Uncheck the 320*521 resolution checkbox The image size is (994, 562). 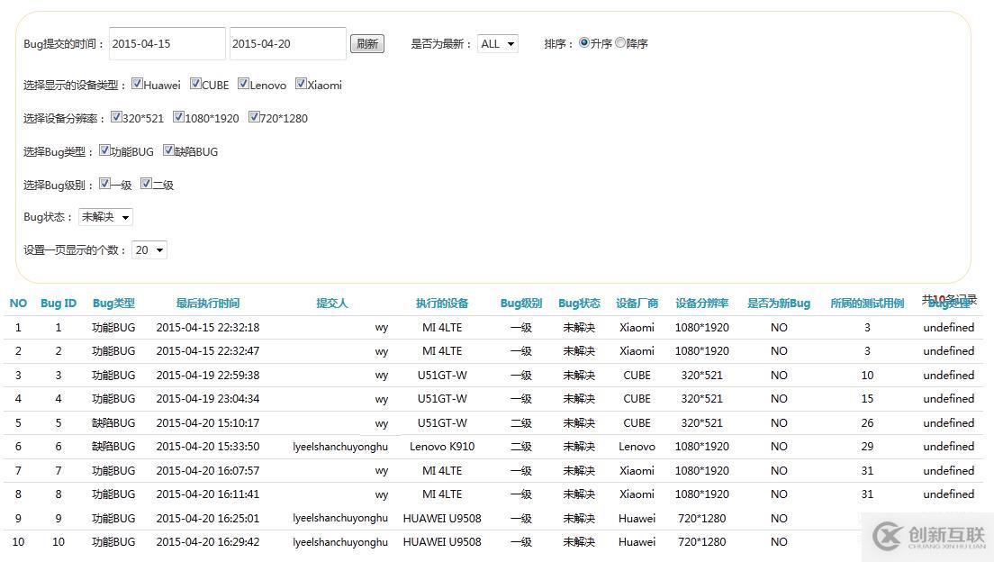[117, 116]
